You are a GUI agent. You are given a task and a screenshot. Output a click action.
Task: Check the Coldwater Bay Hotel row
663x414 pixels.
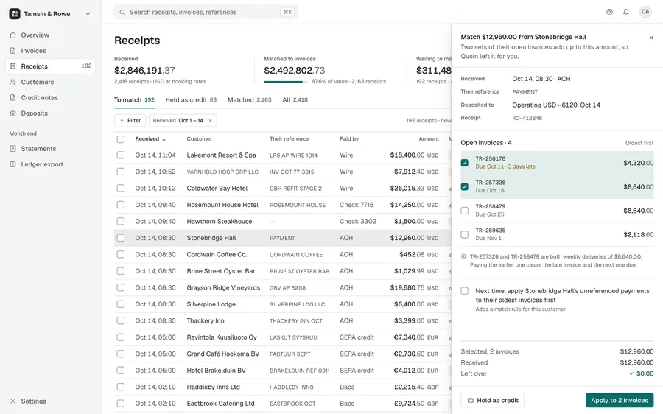(121, 188)
